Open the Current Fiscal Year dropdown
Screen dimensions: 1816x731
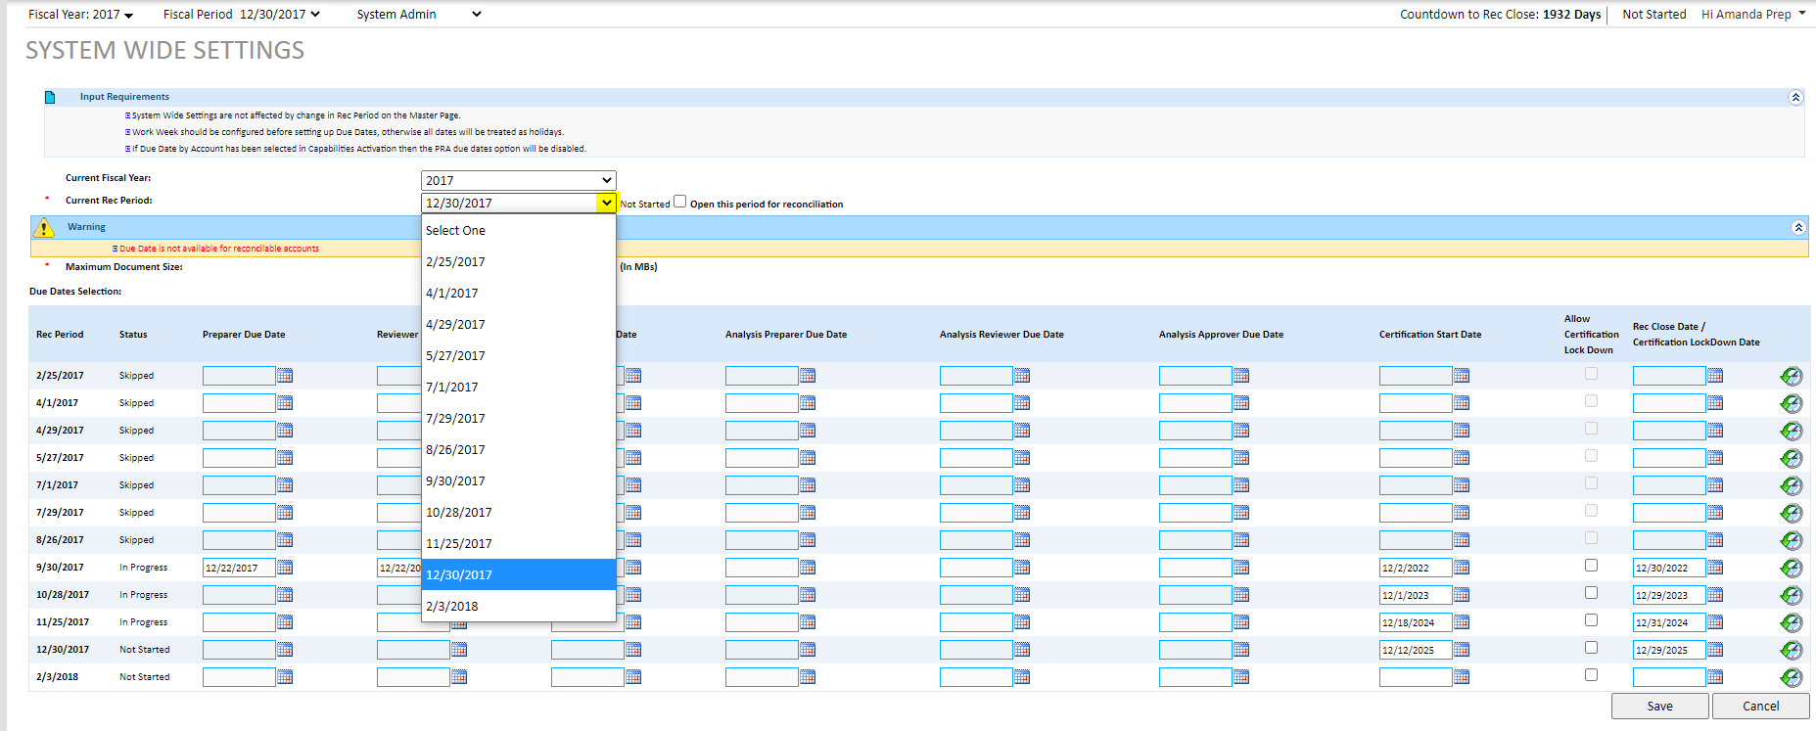[518, 180]
